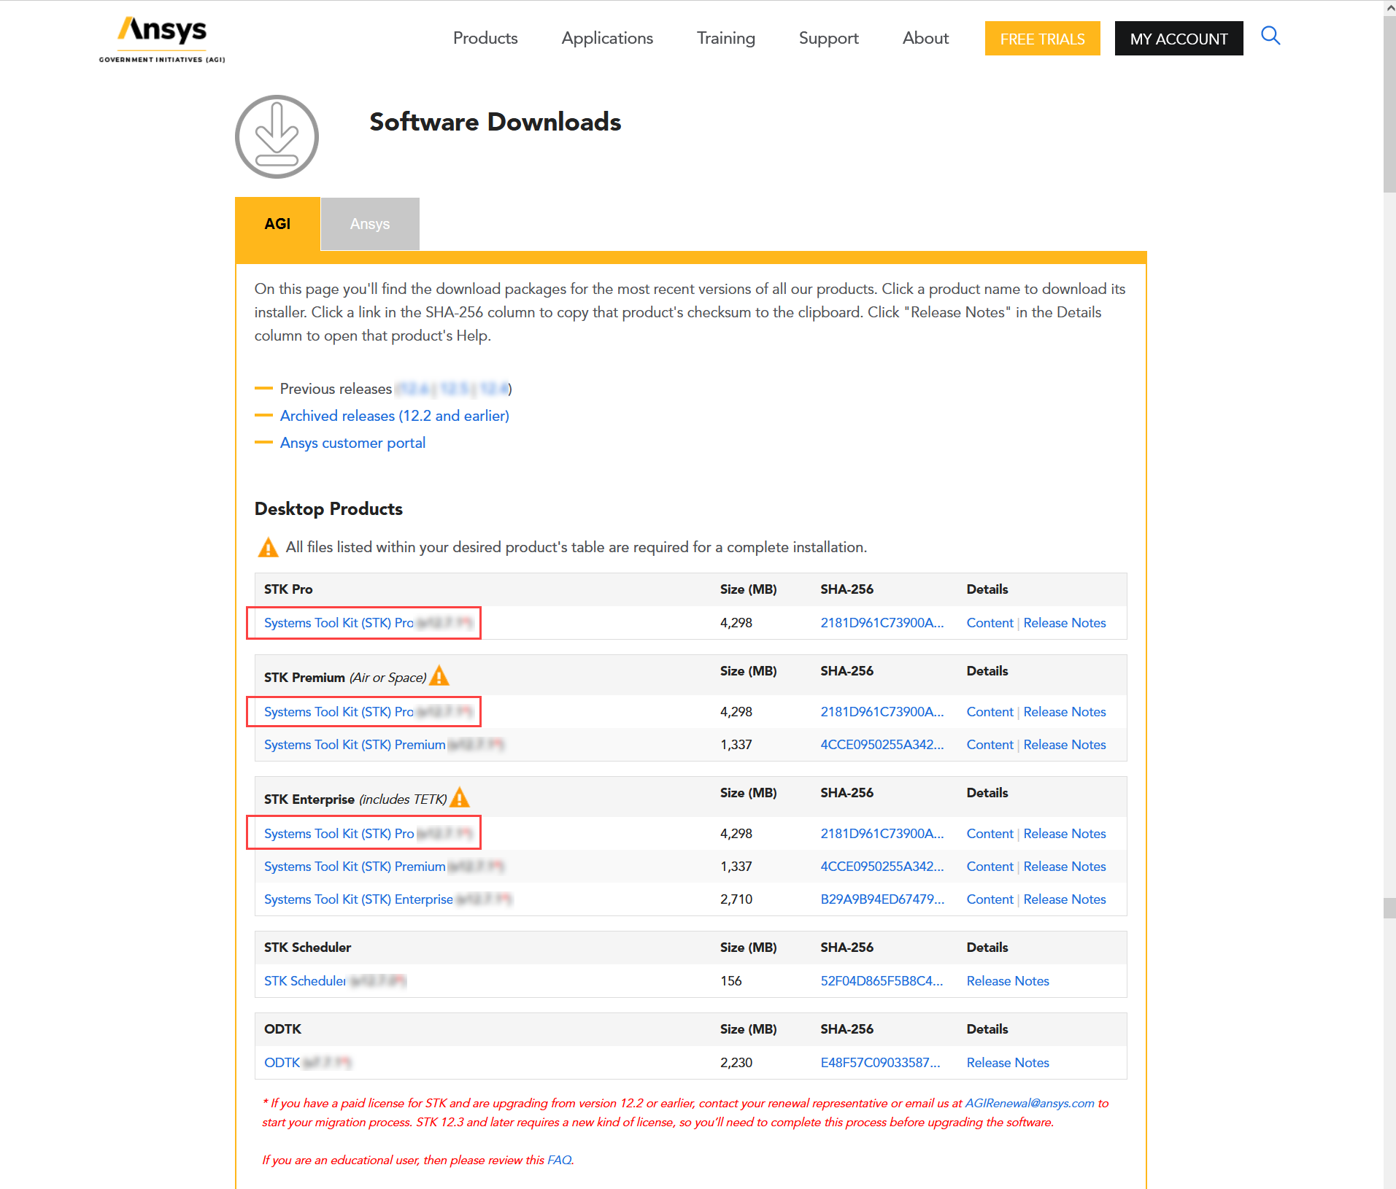Copy SHA-256 checksum in STK Pro table
The height and width of the screenshot is (1189, 1396).
[x=882, y=623]
